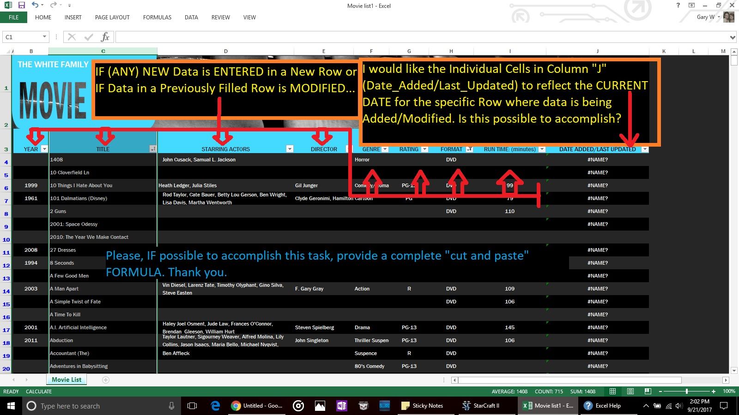
Task: Add a new sheet with plus button
Action: (x=106, y=379)
